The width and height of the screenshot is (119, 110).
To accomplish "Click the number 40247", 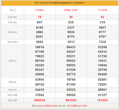I will tap(71, 52).
